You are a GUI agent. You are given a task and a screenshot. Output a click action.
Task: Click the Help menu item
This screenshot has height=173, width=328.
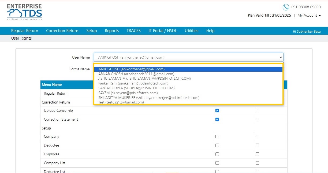tap(210, 31)
